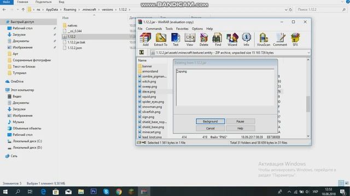This screenshot has width=350, height=196.
Task: Click the WinRAR list vertical scrollbar thumb
Action: (308, 104)
